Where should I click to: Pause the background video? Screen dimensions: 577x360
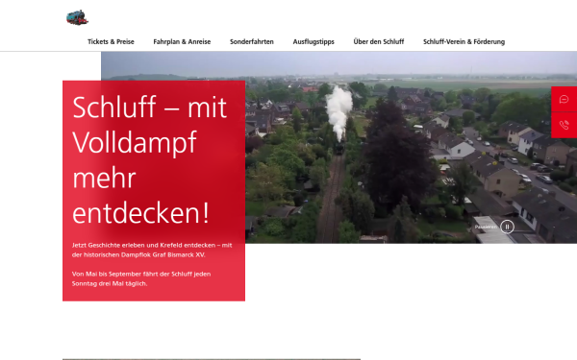tap(507, 227)
